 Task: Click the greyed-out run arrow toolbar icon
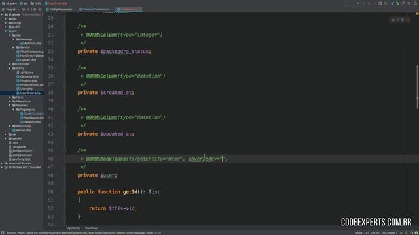pyautogui.click(x=363, y=3)
